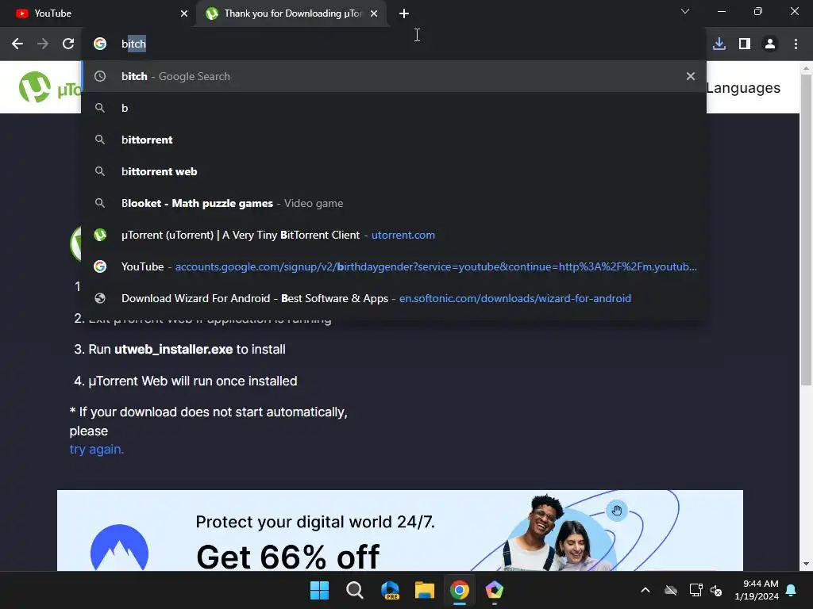The image size is (813, 609).
Task: Open the colorful pentagon app on the taskbar
Action: coord(494,590)
